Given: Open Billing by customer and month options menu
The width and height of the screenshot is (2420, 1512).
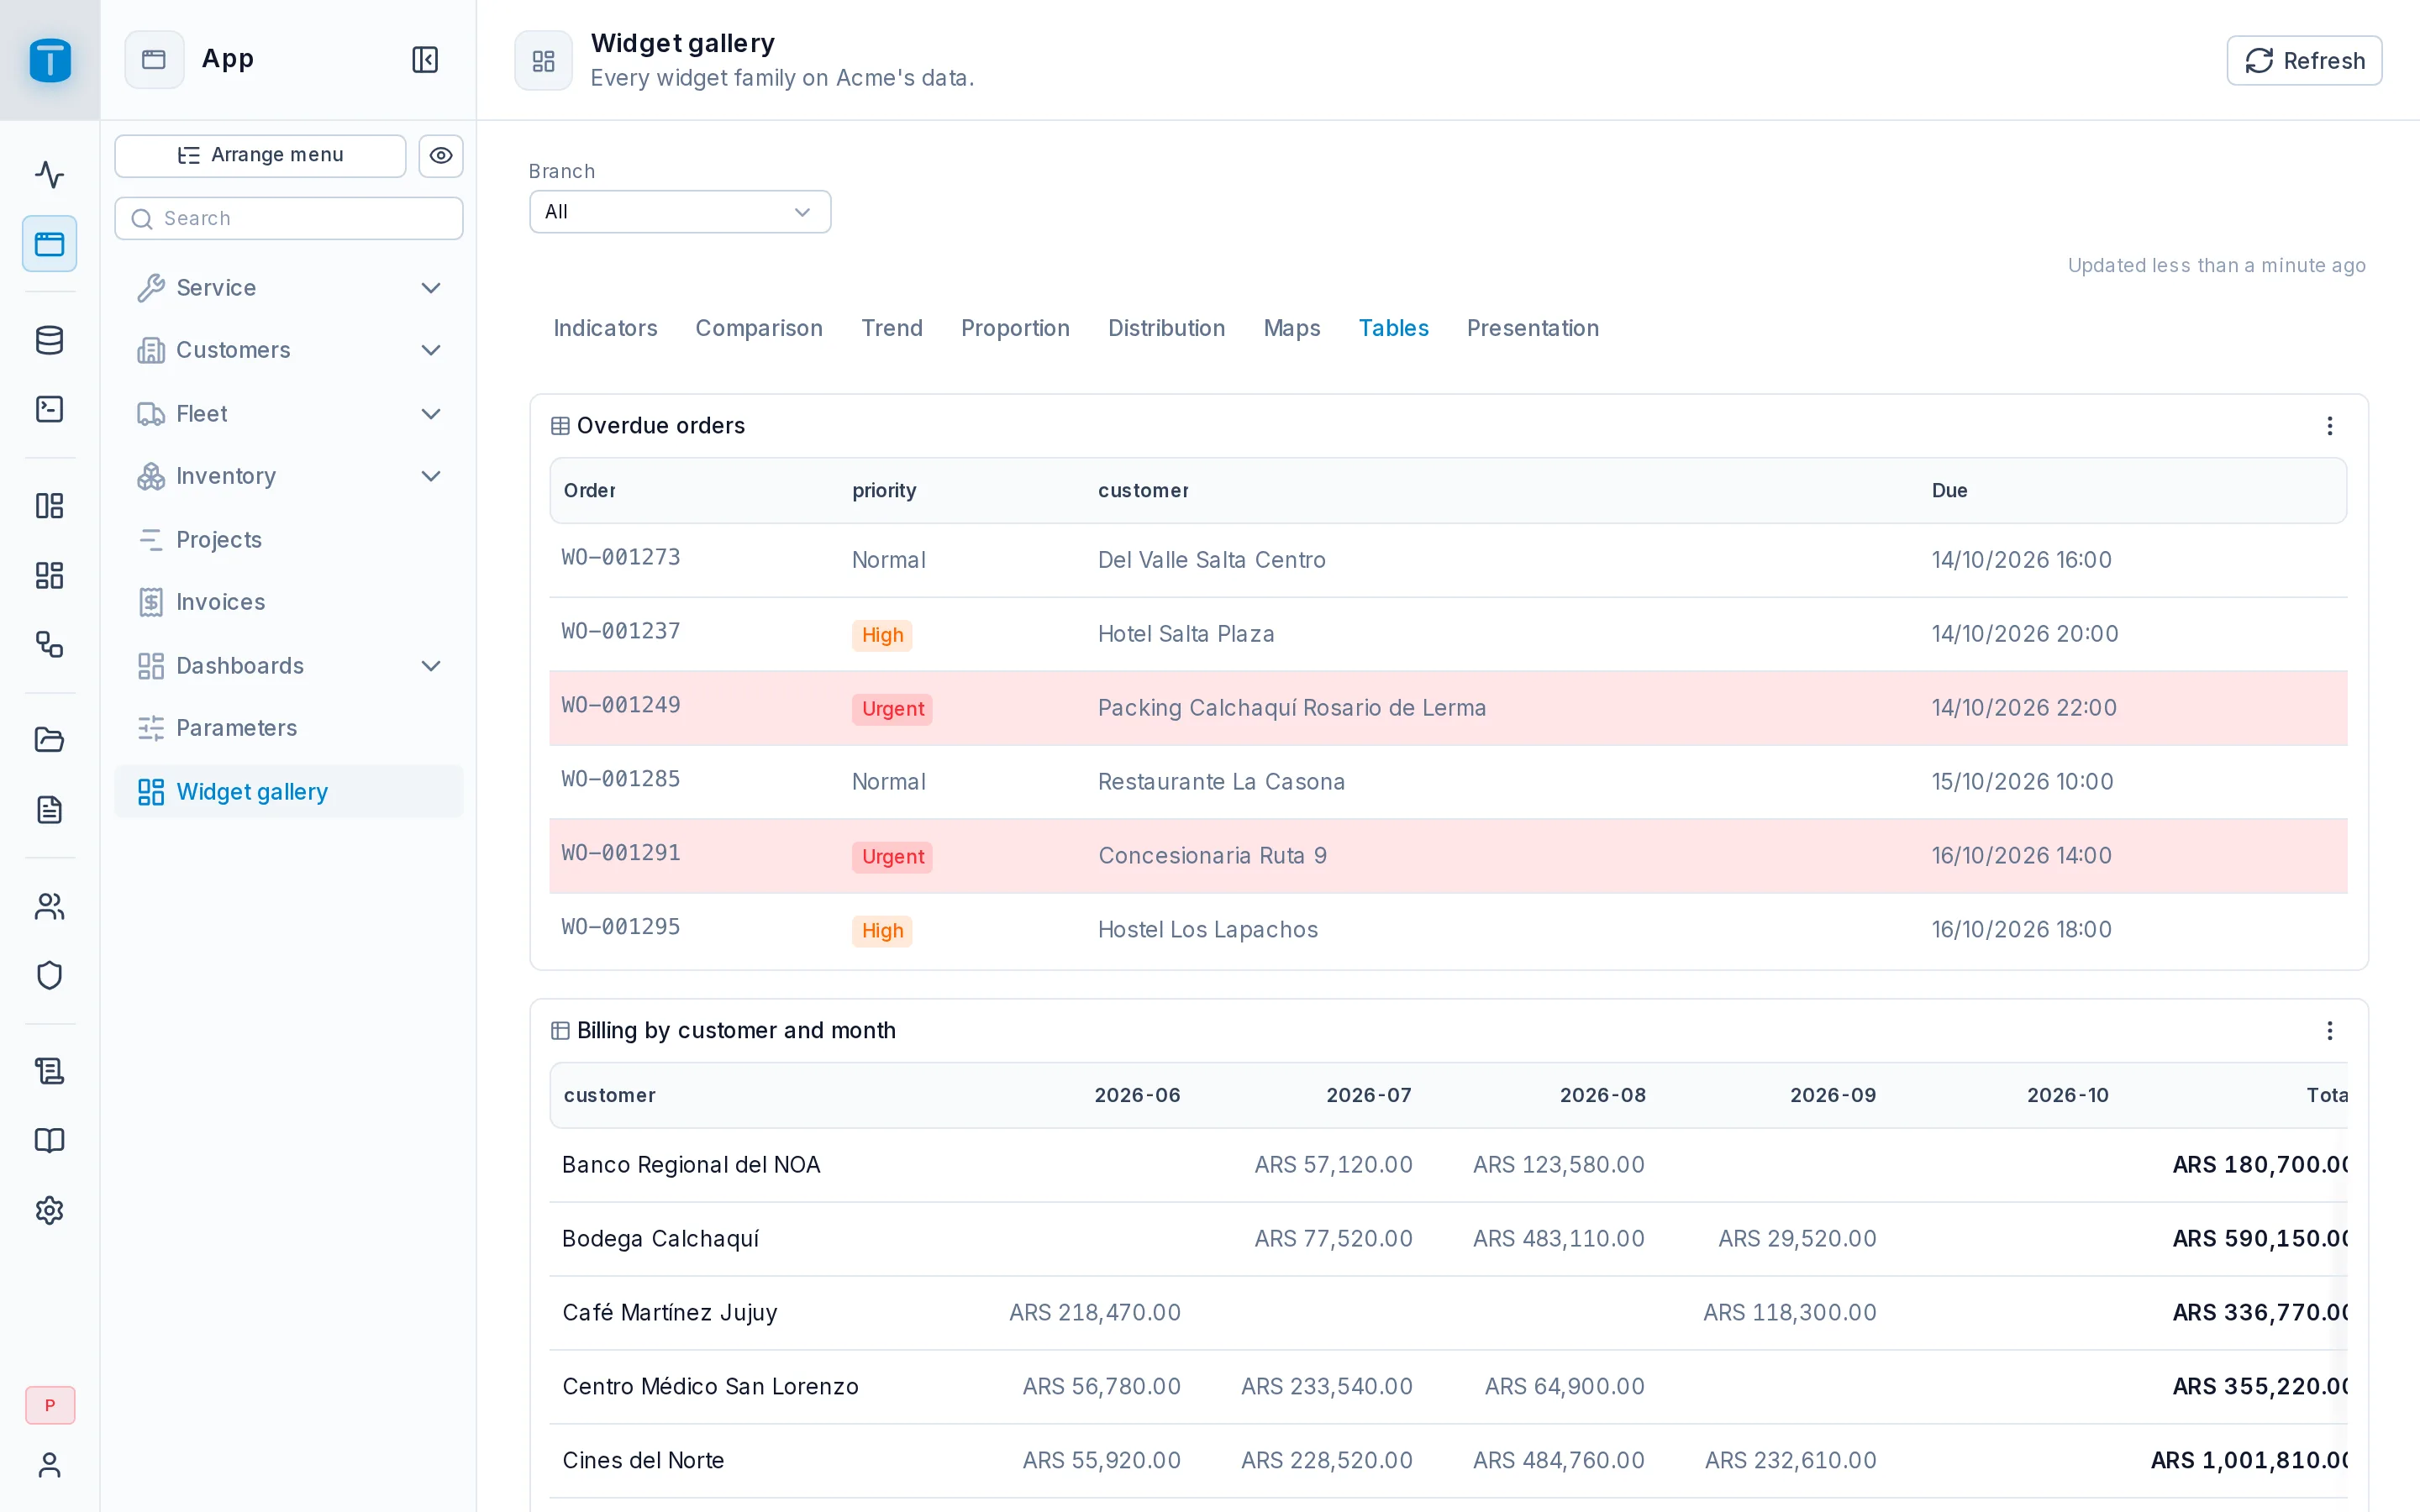Looking at the screenshot, I should pyautogui.click(x=2330, y=1031).
